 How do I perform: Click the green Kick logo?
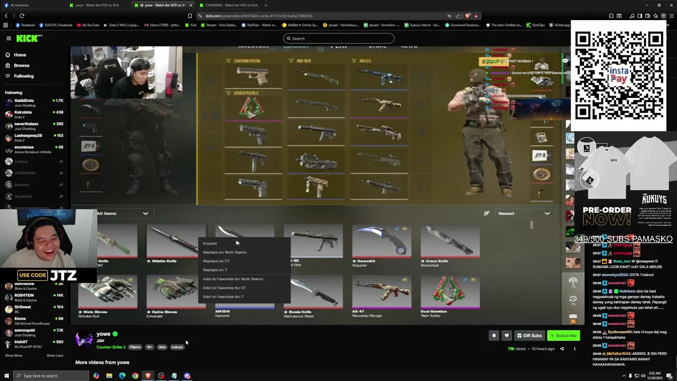pyautogui.click(x=29, y=38)
